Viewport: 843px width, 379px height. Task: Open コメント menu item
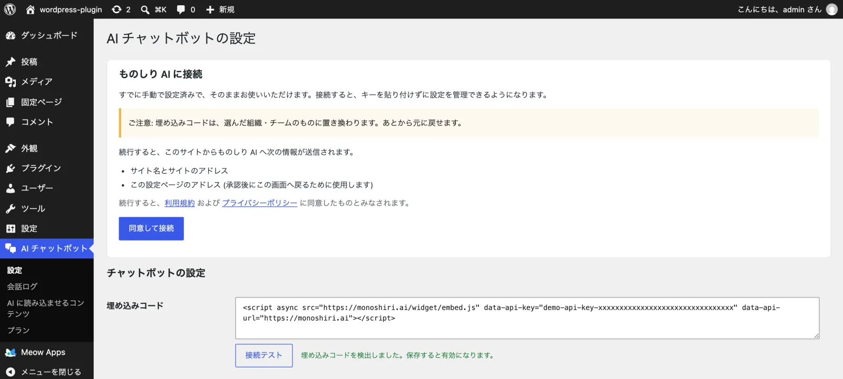(x=47, y=122)
